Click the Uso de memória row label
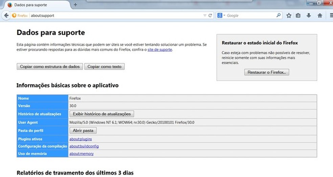Image resolution: width=333 pixels, height=177 pixels. point(32,154)
